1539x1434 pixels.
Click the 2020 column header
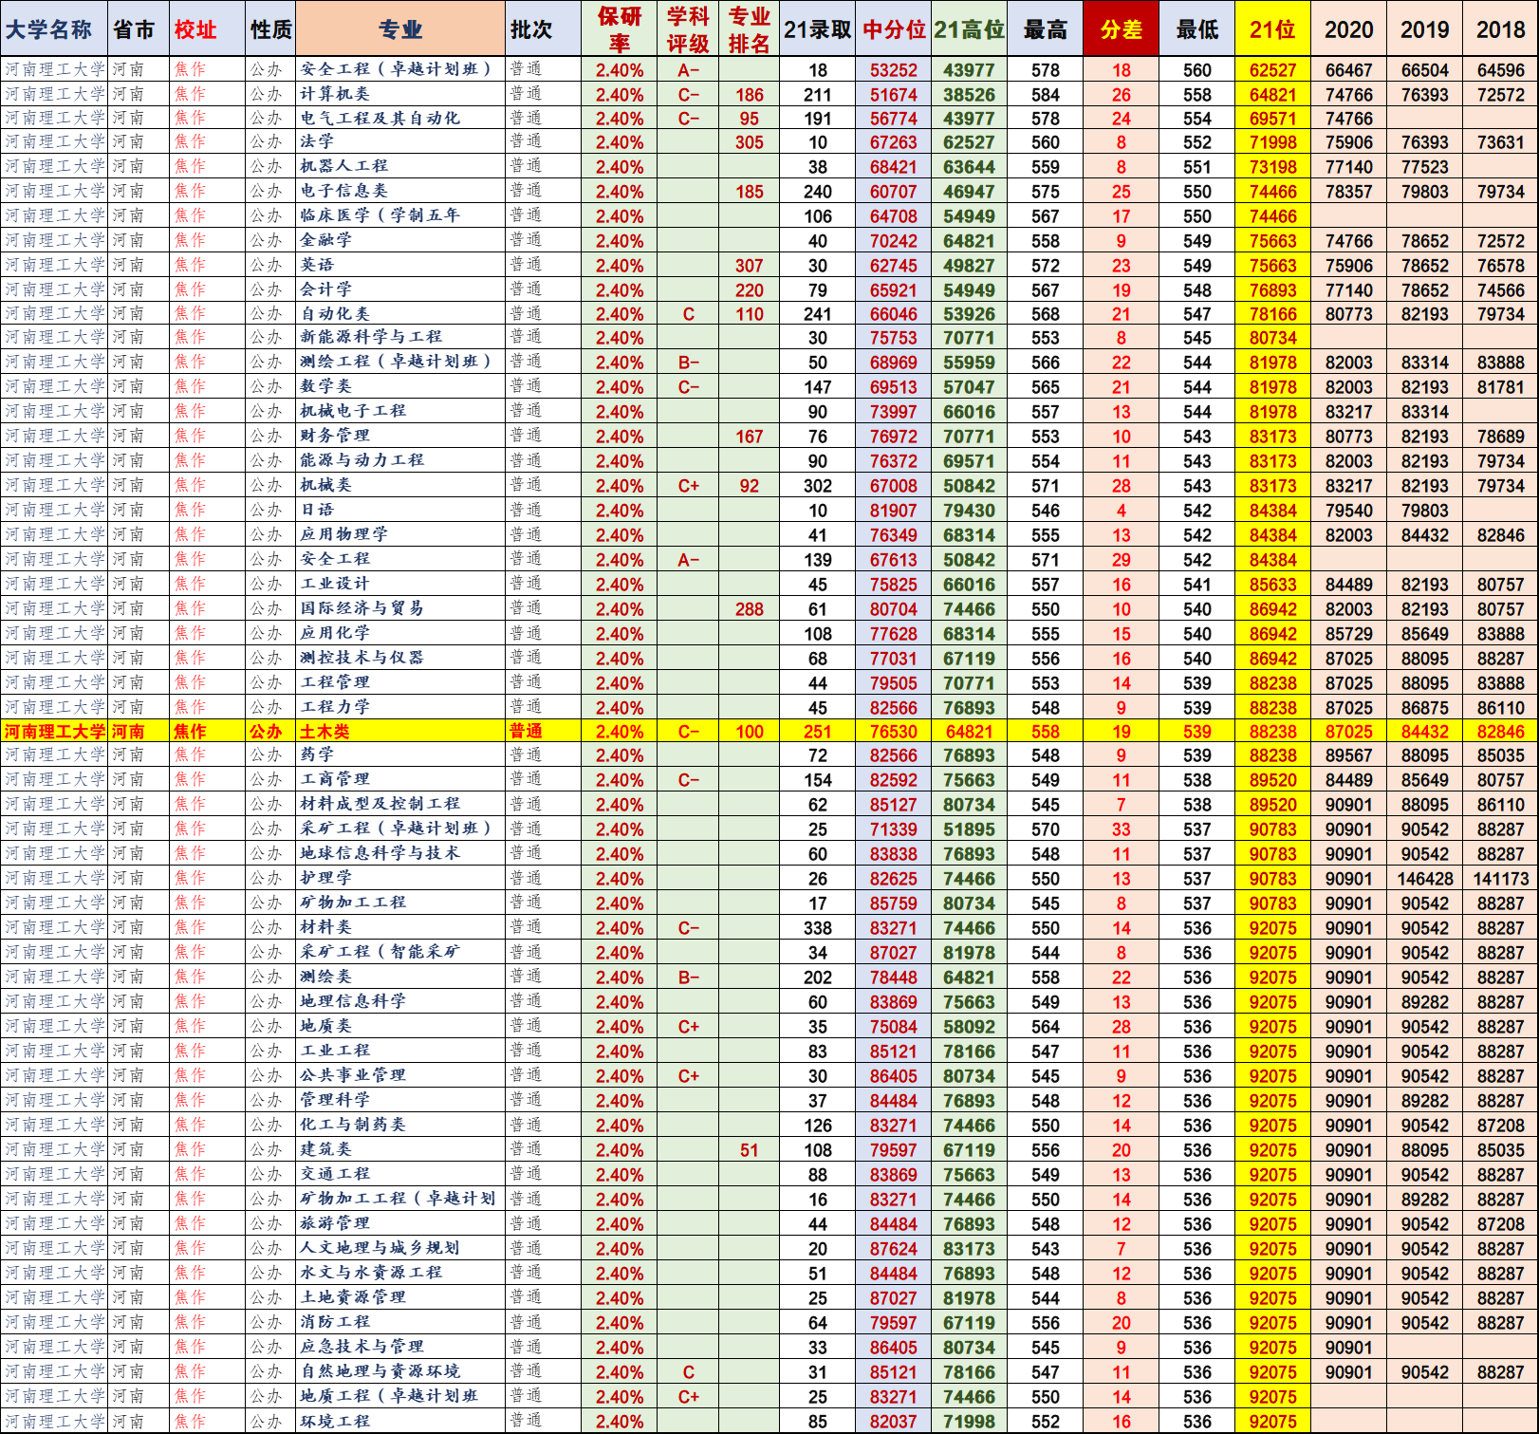(x=1349, y=29)
